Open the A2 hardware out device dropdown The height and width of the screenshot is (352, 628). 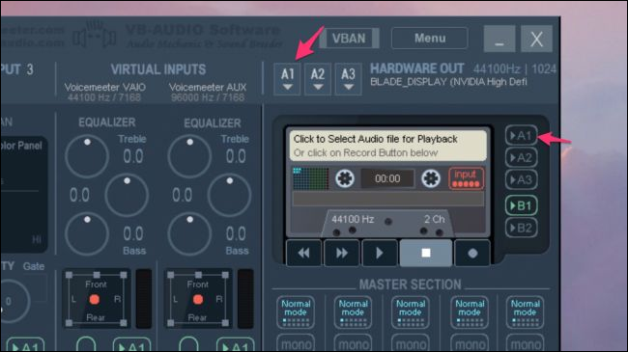pyautogui.click(x=318, y=79)
